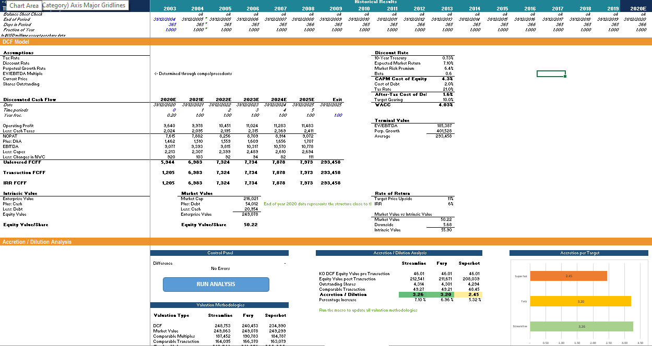Click the Discounted Cash Flow heading

pos(29,100)
